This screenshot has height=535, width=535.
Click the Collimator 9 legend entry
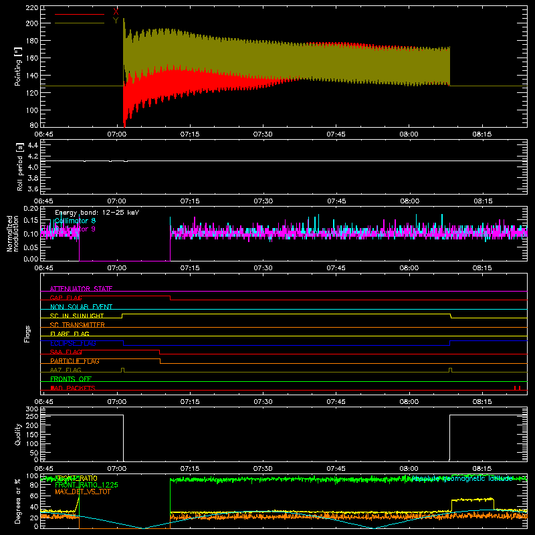(75, 229)
